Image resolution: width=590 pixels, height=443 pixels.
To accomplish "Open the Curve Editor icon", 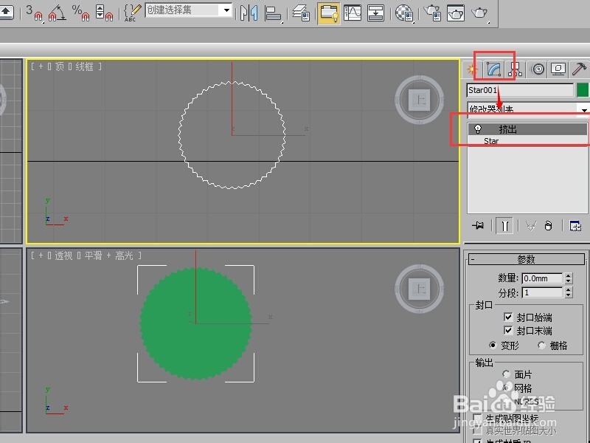I will pos(353,13).
